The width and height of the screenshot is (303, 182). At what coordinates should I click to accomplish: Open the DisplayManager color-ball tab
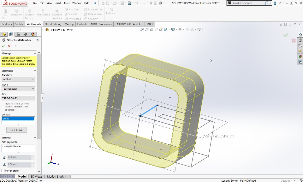[x=33, y=34]
